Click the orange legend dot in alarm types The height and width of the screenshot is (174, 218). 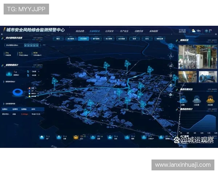coord(29,88)
